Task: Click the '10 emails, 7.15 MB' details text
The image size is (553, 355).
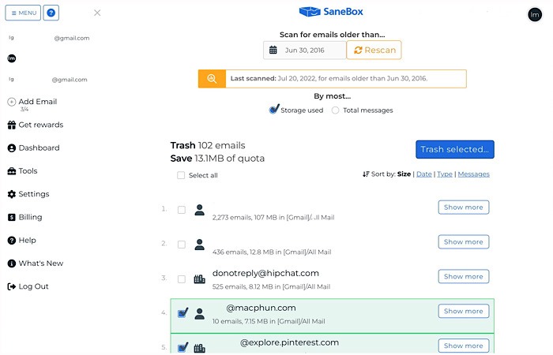Action: pos(269,321)
